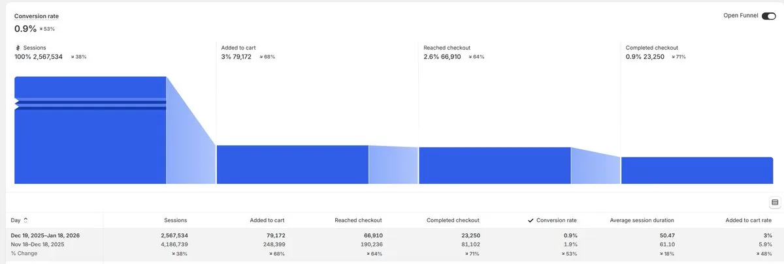Click the Added to cart funnel bar
Viewport: 784px width, 264px height.
tap(293, 164)
